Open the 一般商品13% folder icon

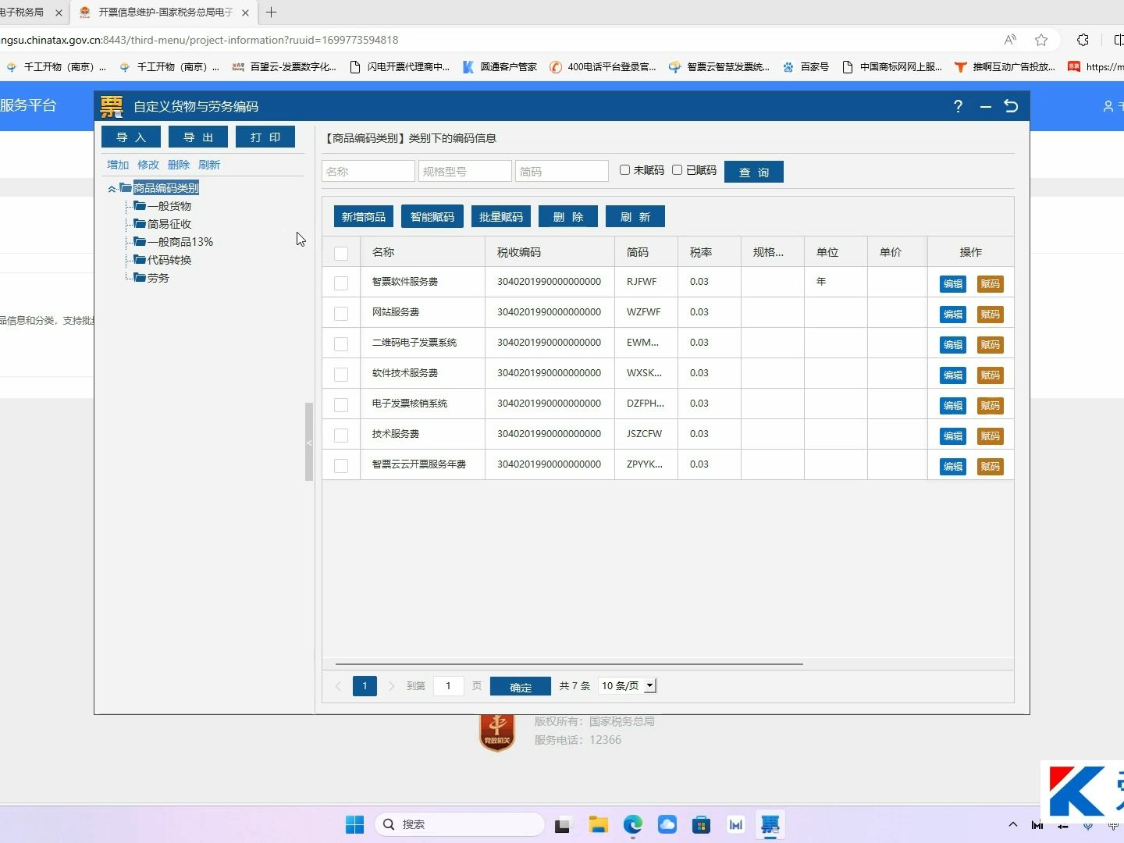click(x=140, y=242)
